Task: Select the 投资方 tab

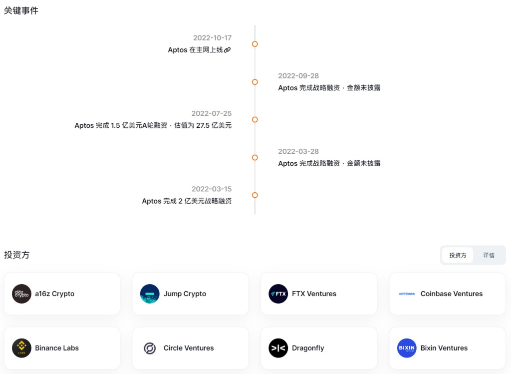Action: 458,255
